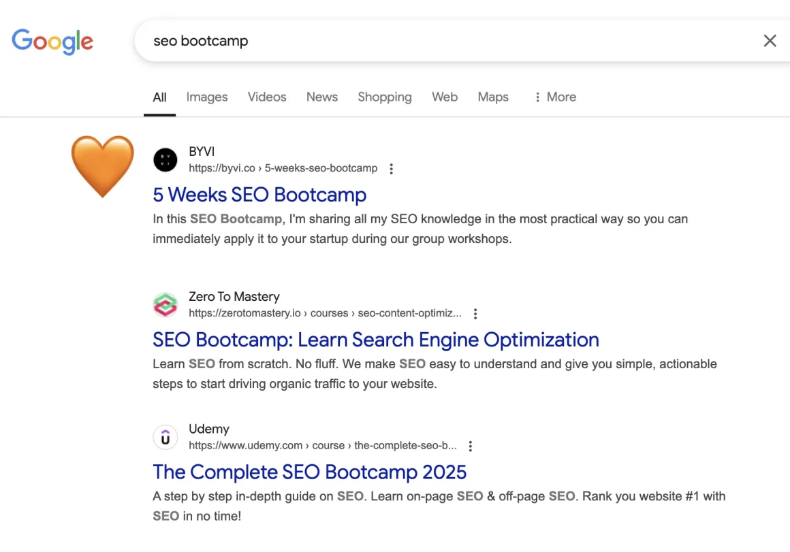Click the orange heart image
This screenshot has width=790, height=552.
click(103, 165)
